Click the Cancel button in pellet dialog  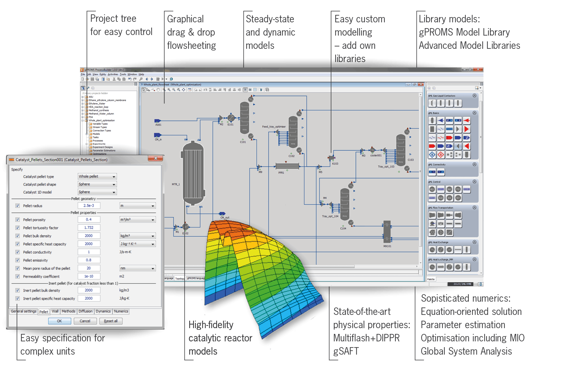[85, 321]
